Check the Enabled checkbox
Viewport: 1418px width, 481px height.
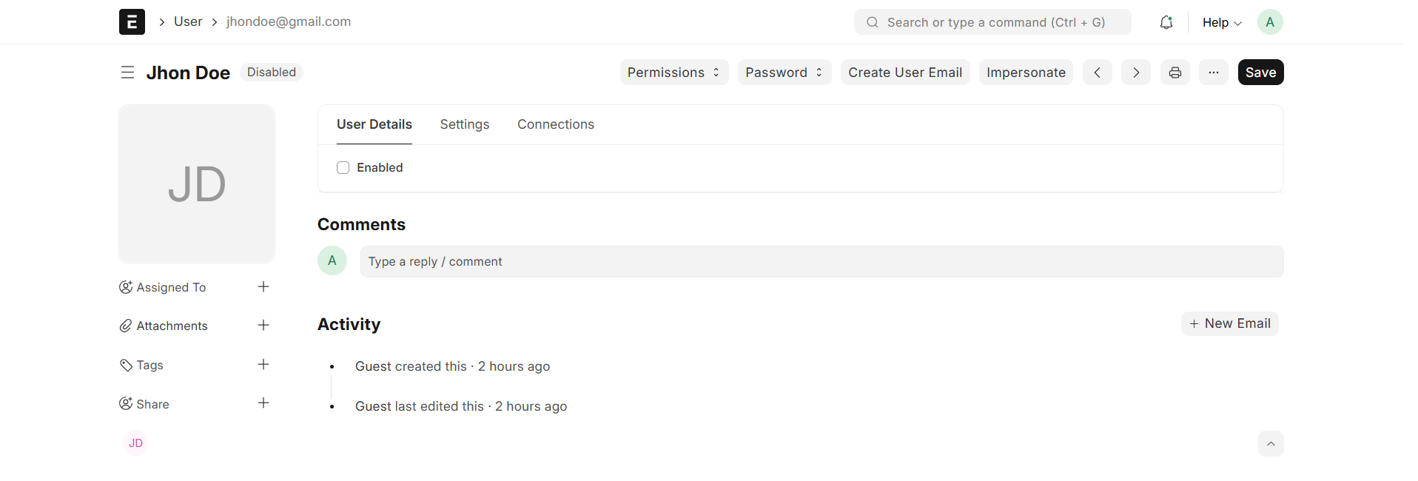point(343,168)
